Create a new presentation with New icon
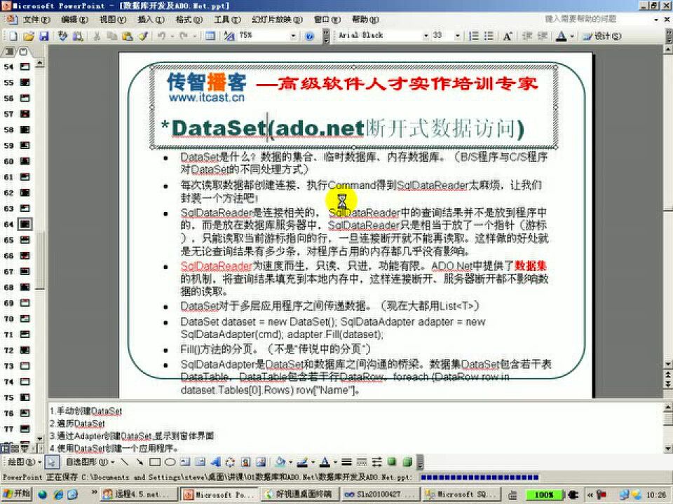This screenshot has height=504, width=673. click(13, 36)
